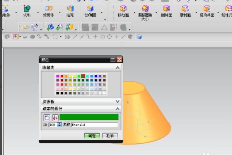This screenshot has height=155, width=232.
Task: Select the 移动面 (Move Face) tool
Action: (x=123, y=9)
